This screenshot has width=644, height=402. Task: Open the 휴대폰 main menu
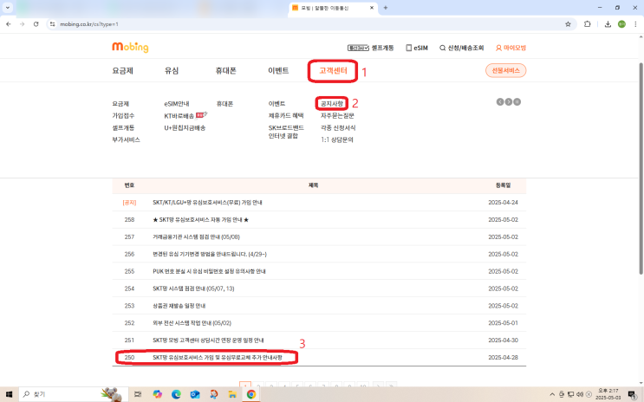[226, 71]
